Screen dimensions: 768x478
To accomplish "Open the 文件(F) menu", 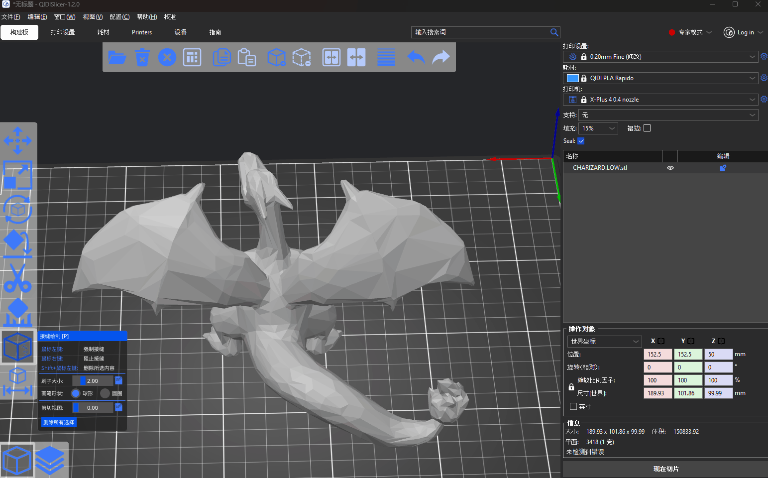I will (x=10, y=17).
